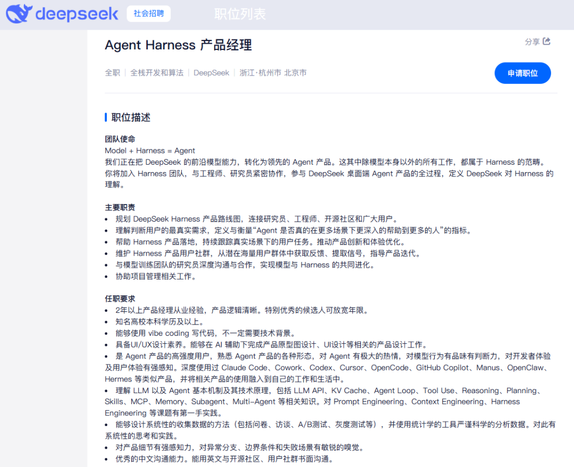This screenshot has height=467, width=574.
Task: Click the 分享 label
Action: (x=532, y=42)
